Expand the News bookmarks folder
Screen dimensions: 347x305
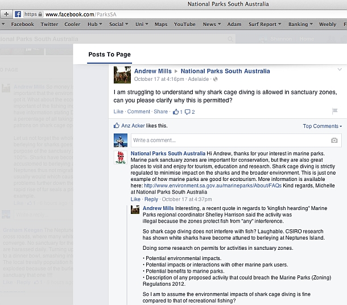pos(212,24)
